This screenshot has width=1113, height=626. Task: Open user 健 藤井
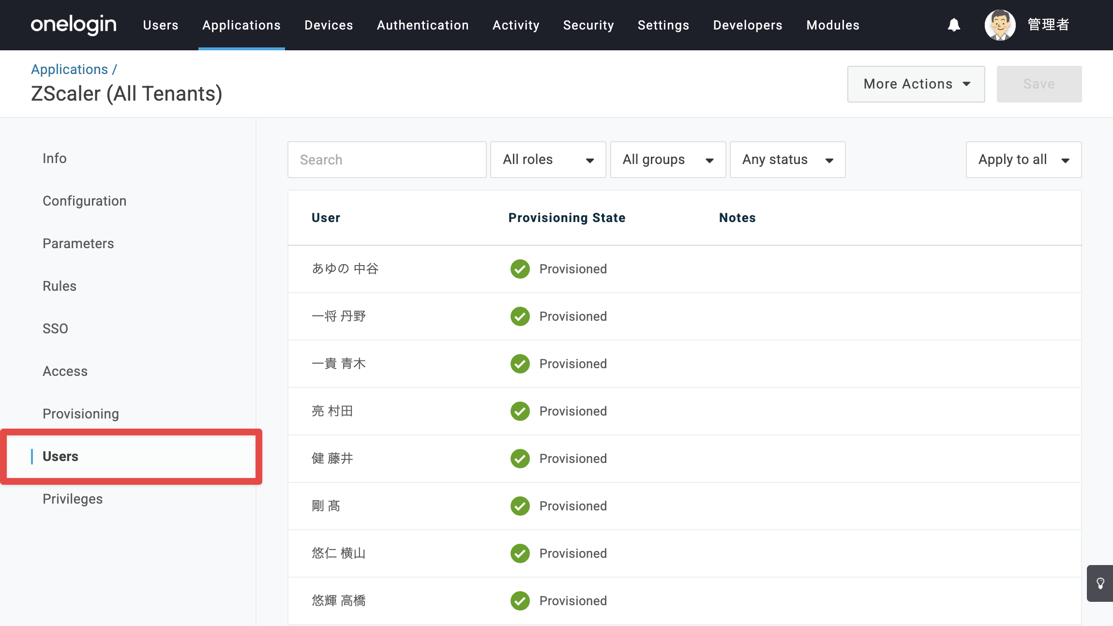point(332,458)
